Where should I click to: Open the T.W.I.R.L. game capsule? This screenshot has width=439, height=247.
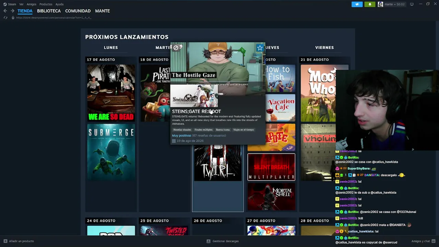coord(218,163)
